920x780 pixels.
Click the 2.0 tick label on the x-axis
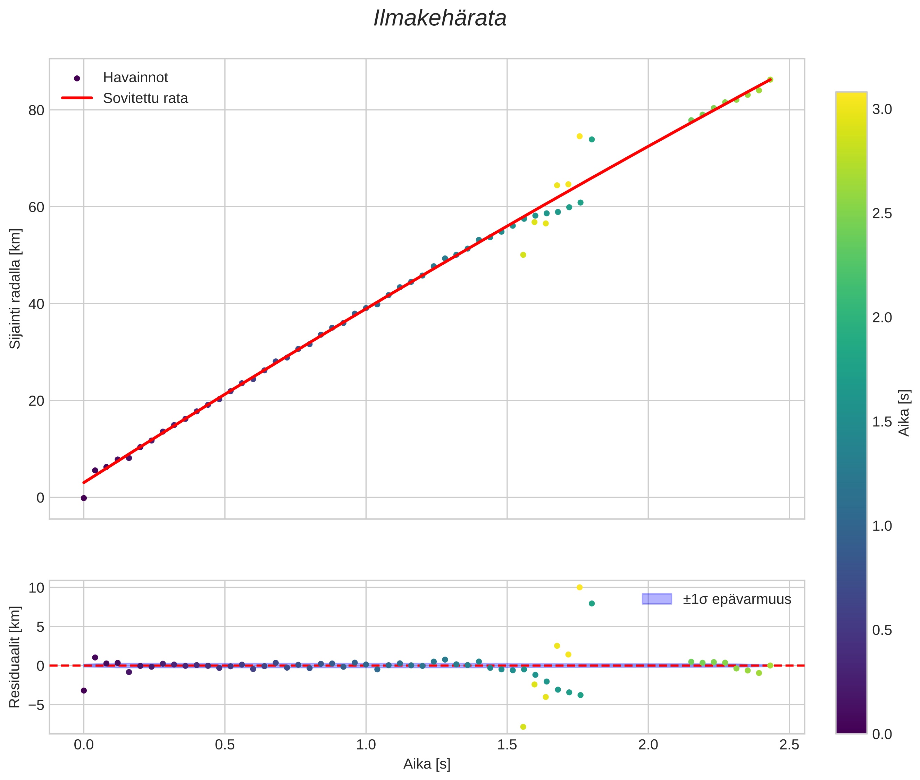648,745
